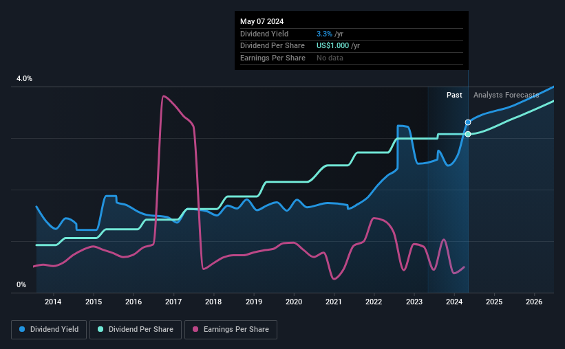Select the 2014 year label on axis
565x349 pixels.
[53, 302]
